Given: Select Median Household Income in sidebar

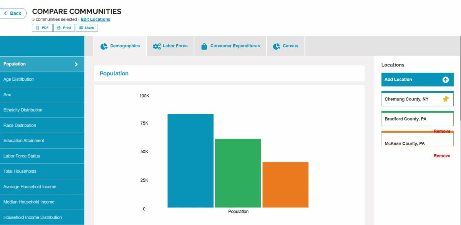Looking at the screenshot, I should click(29, 202).
